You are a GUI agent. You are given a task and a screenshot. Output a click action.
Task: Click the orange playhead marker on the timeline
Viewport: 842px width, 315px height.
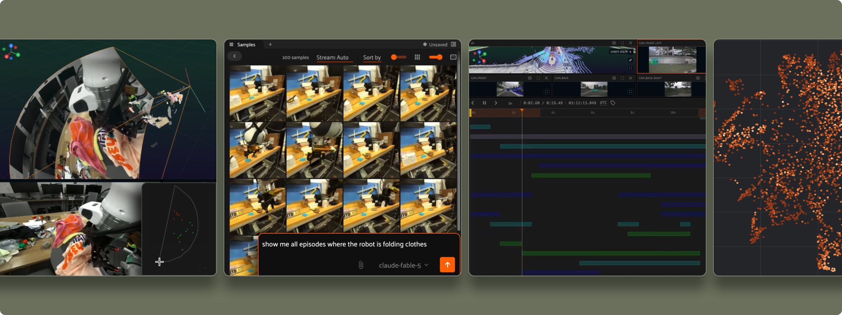pos(522,111)
